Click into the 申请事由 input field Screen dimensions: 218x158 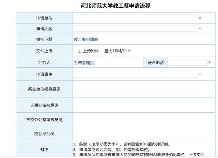tap(136, 74)
